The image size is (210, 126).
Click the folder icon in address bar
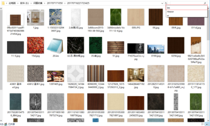point(3,3)
